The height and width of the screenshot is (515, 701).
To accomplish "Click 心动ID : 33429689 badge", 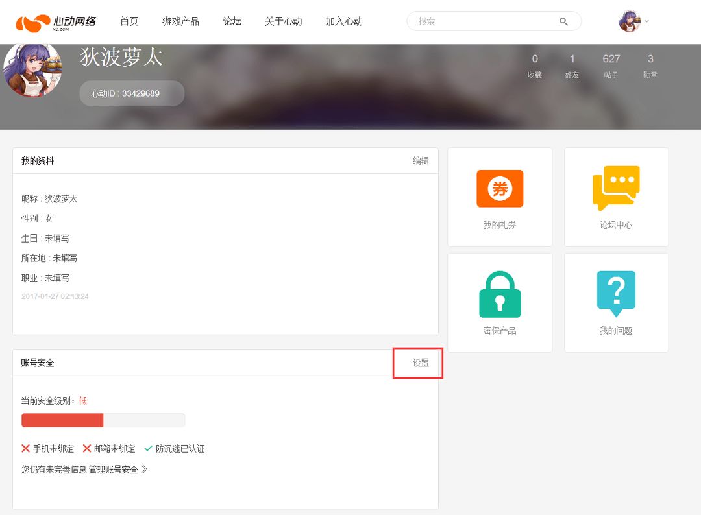I will 132,93.
